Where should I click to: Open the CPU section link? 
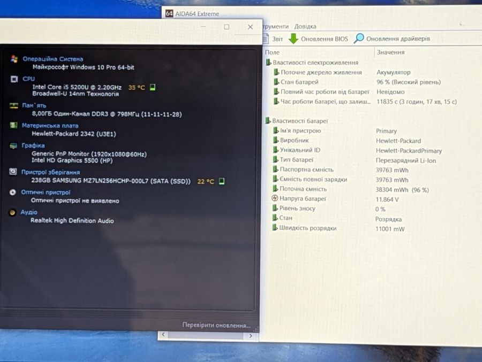[x=28, y=79]
